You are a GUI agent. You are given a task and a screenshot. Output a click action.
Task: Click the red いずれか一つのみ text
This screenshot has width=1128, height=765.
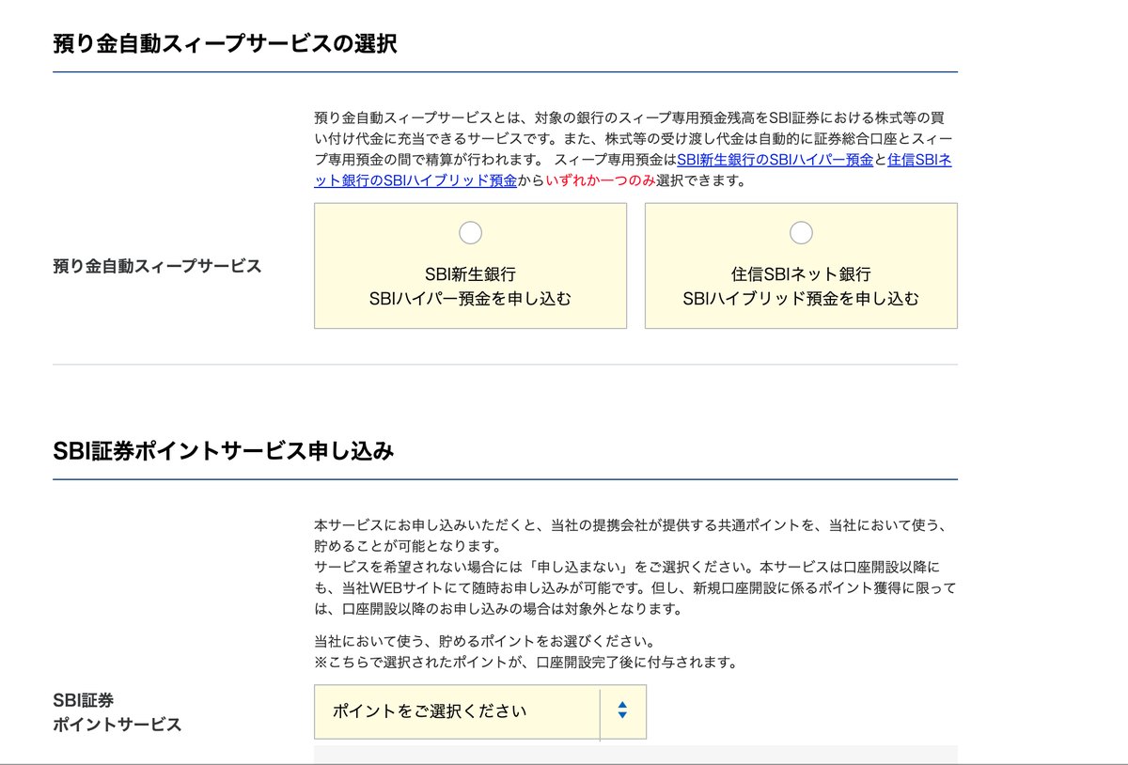tap(601, 181)
